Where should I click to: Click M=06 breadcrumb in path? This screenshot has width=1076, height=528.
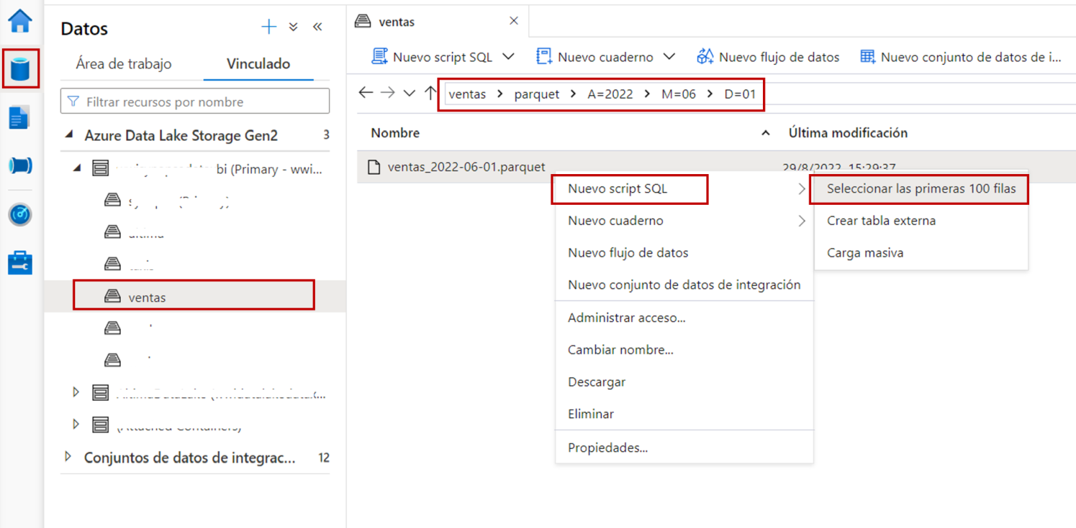tap(679, 94)
